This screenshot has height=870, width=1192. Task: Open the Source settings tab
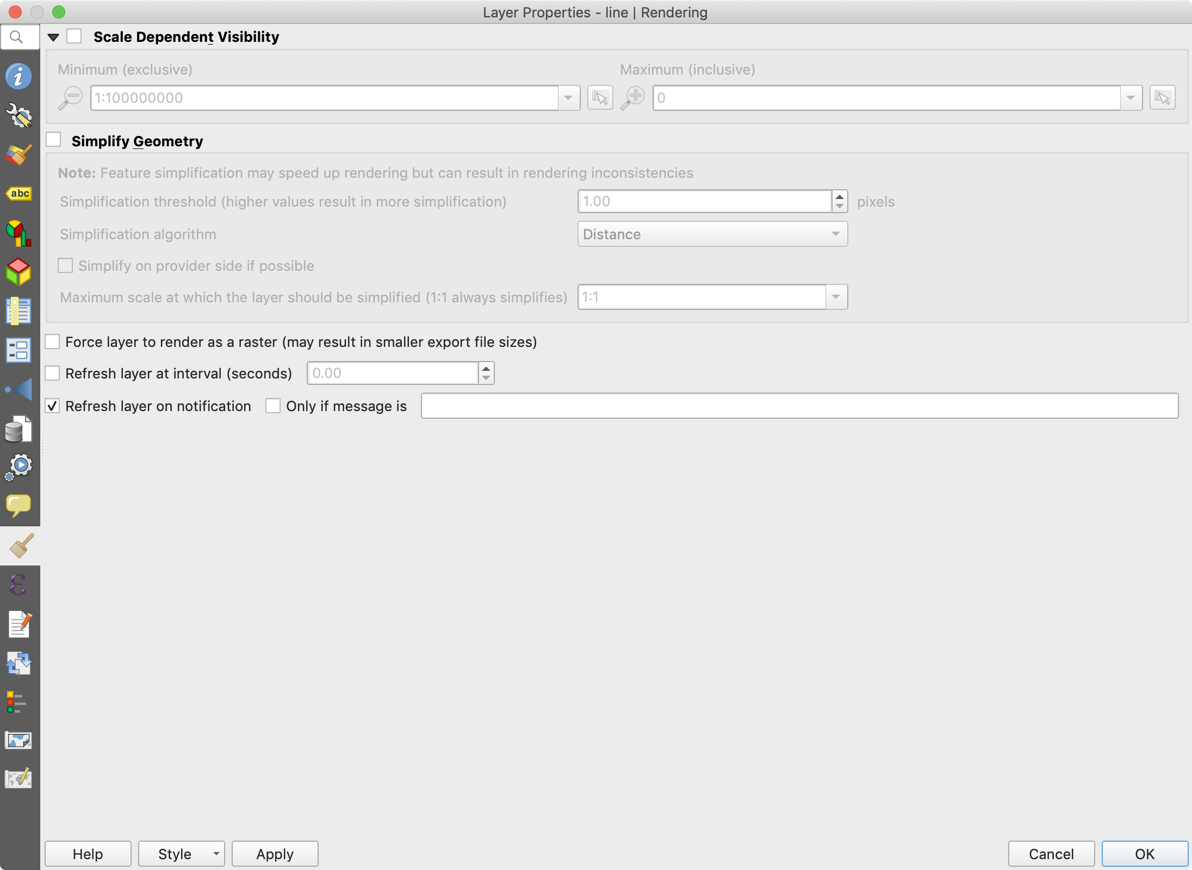pos(19,116)
